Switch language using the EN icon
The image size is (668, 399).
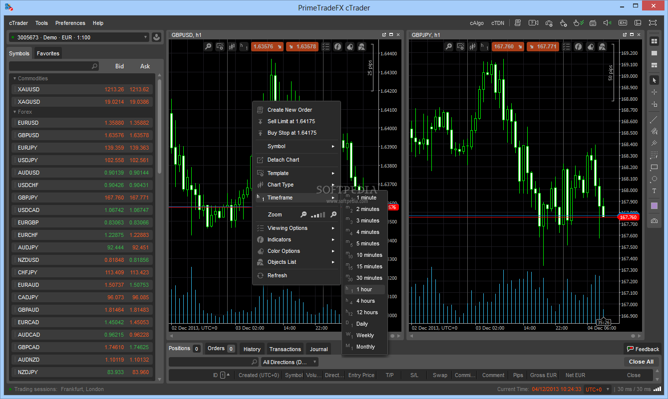623,23
